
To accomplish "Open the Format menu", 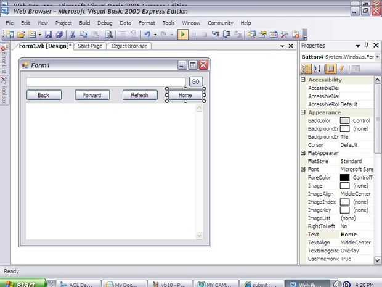I will 147,23.
